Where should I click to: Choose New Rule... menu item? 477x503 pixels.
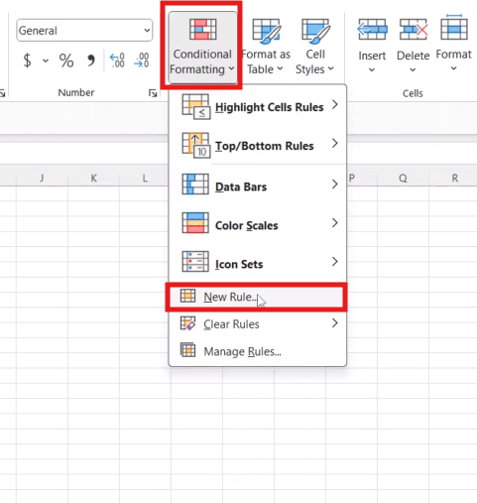click(x=256, y=297)
